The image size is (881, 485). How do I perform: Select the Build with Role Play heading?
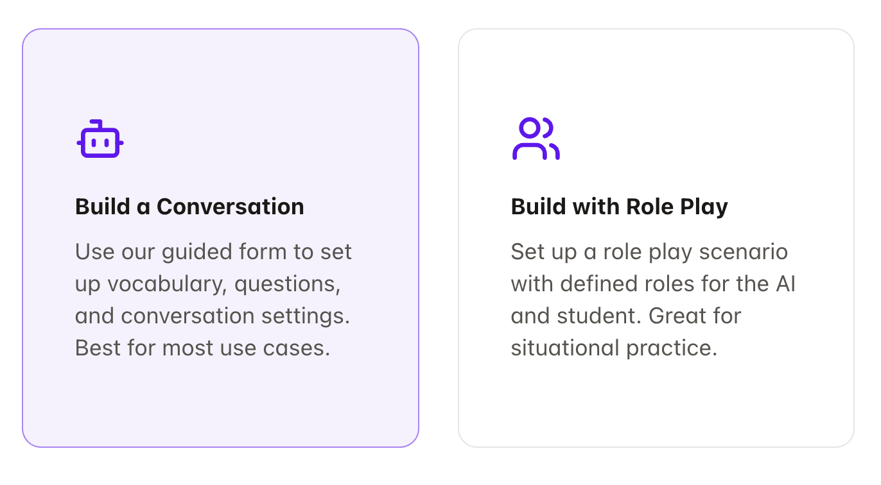tap(619, 207)
